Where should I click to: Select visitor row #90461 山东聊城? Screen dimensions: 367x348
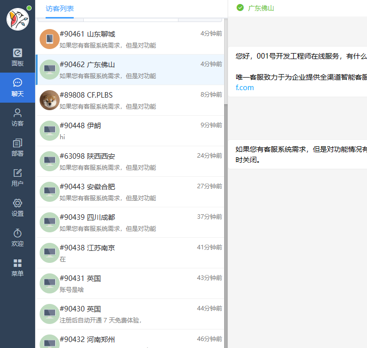(x=130, y=39)
